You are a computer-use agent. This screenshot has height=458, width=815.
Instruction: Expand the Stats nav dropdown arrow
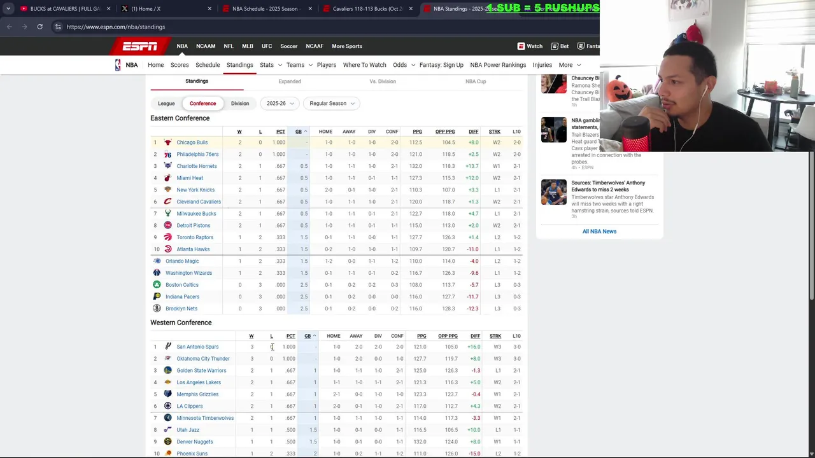coord(280,65)
